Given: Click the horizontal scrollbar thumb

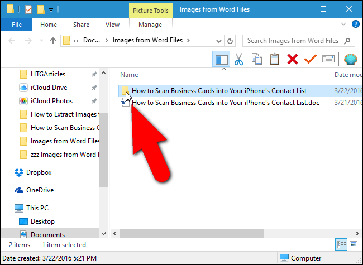Looking at the screenshot, I should [192, 233].
